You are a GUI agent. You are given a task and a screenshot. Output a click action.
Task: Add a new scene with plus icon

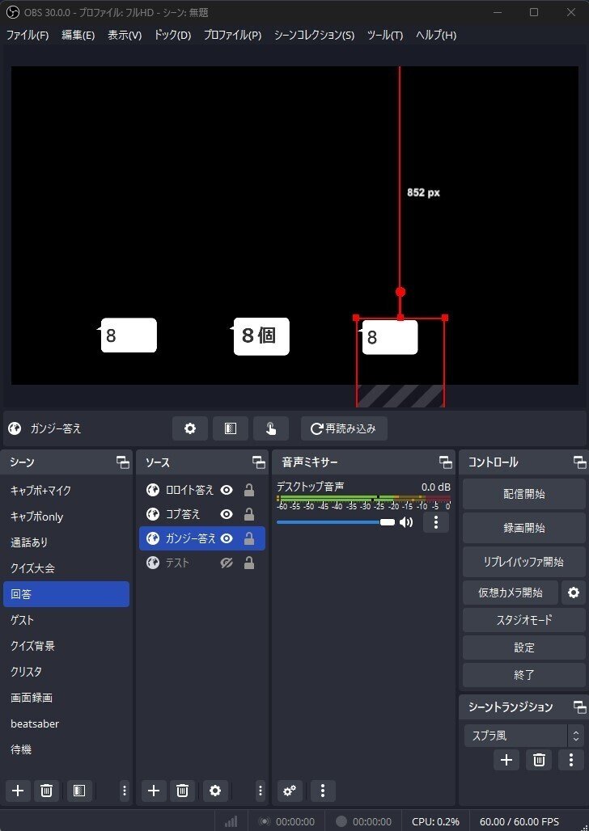click(18, 791)
